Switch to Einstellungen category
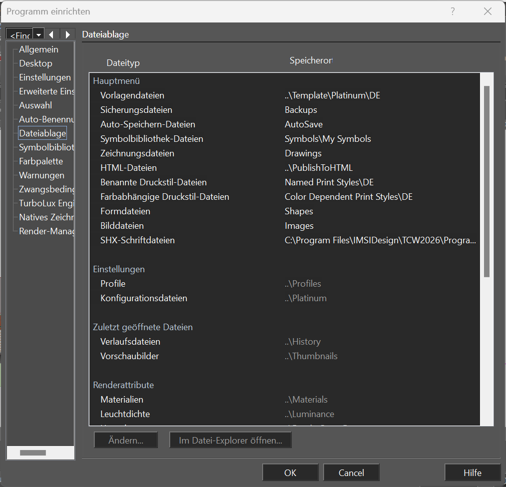Screen dimensions: 506x487 45,77
